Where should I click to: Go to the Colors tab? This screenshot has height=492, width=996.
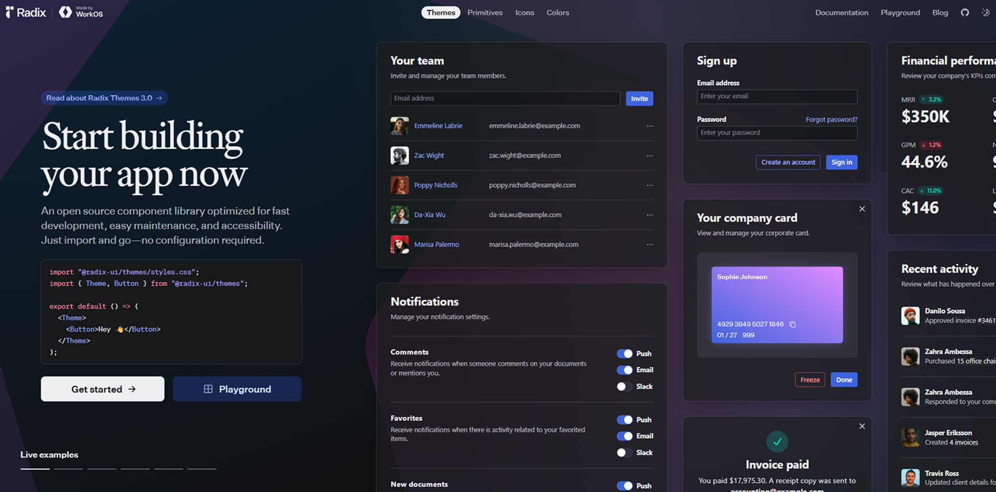[x=557, y=13]
